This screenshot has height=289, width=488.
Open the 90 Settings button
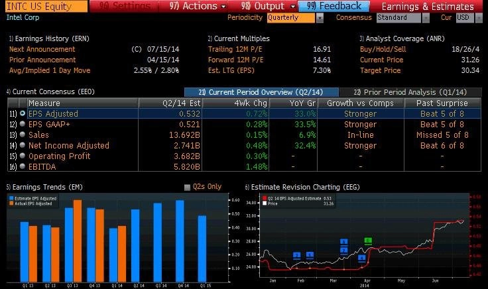click(125, 6)
